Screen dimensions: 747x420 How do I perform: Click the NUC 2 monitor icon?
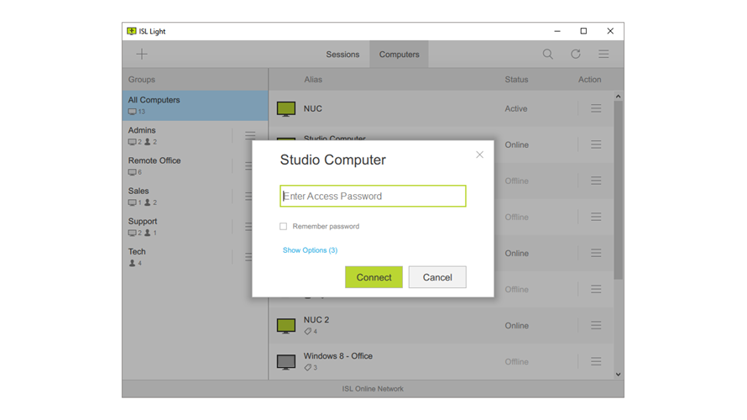coord(286,325)
